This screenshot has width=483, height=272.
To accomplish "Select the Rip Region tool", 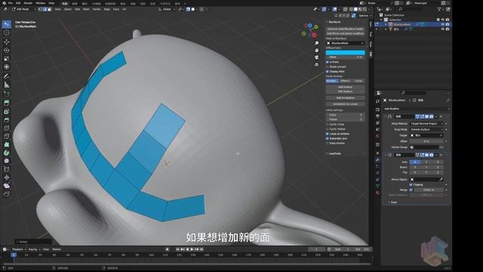I will [7, 194].
